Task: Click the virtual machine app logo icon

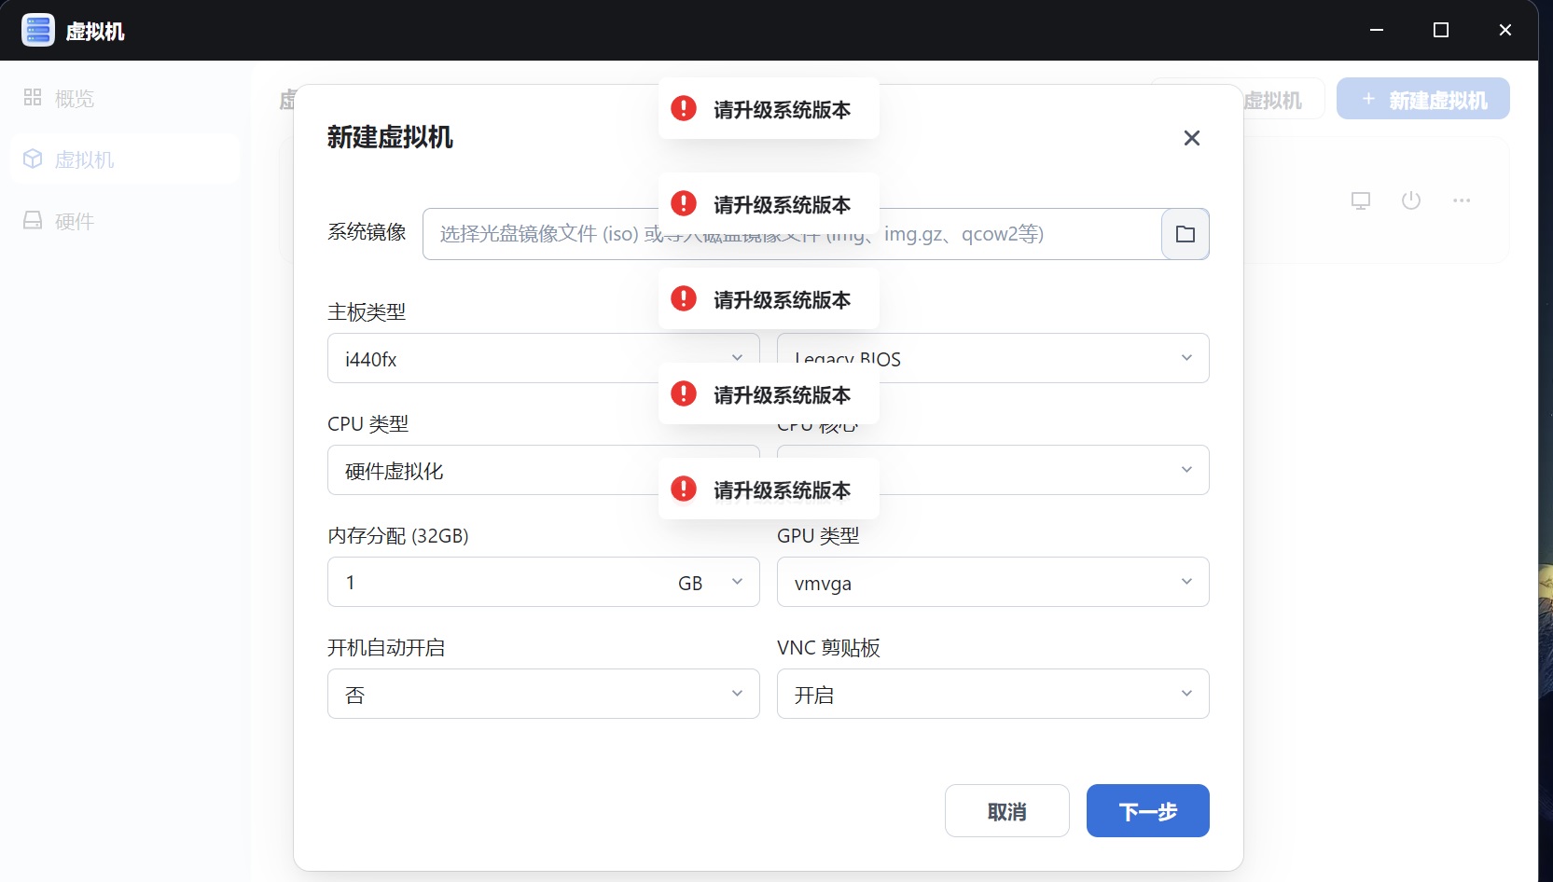Action: coord(38,30)
